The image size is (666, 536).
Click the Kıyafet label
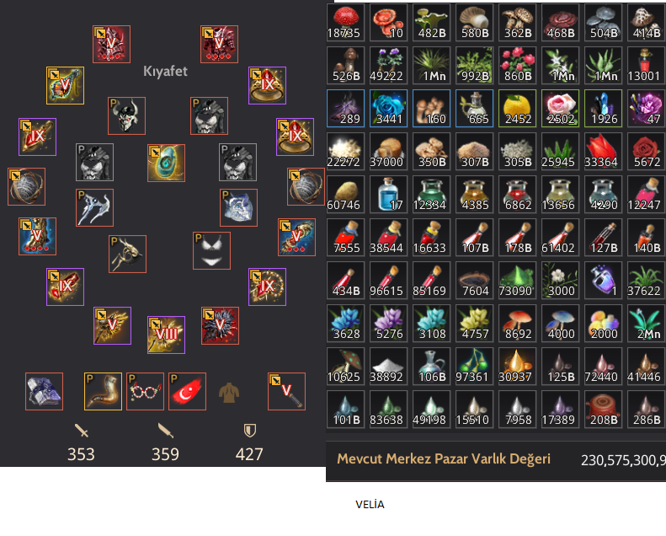tap(165, 71)
